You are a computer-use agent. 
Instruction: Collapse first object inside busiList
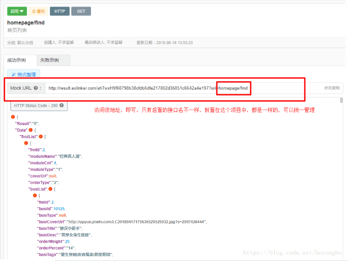[x=35, y=195]
